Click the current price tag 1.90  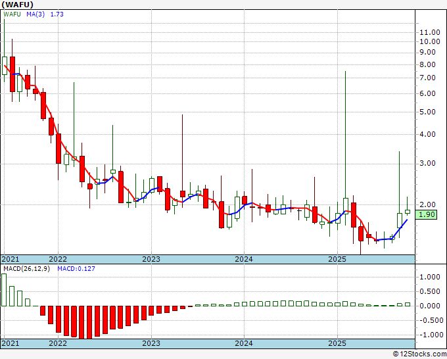[x=426, y=214]
